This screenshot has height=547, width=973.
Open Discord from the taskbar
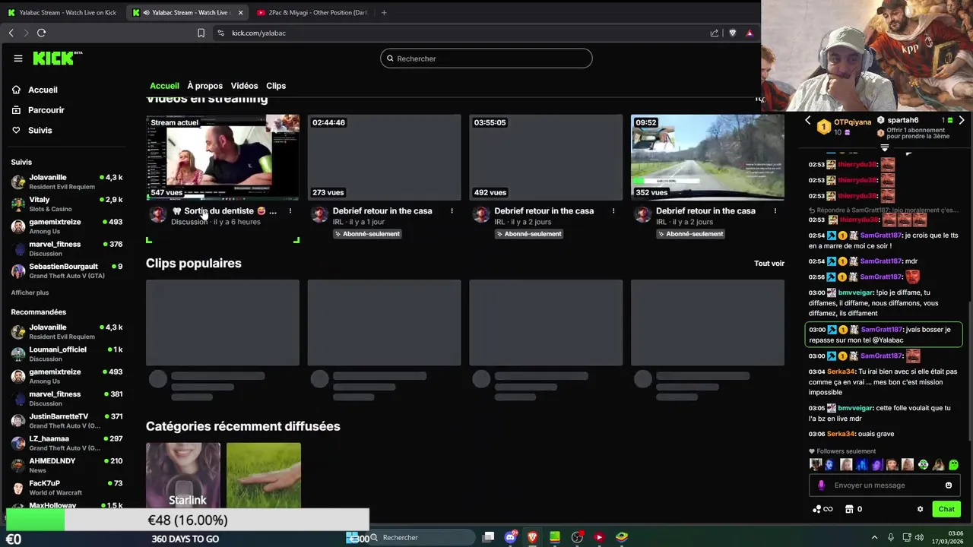[x=510, y=537]
